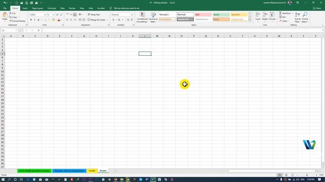The width and height of the screenshot is (325, 182).
Task: Click the Share button
Action: [317, 8]
